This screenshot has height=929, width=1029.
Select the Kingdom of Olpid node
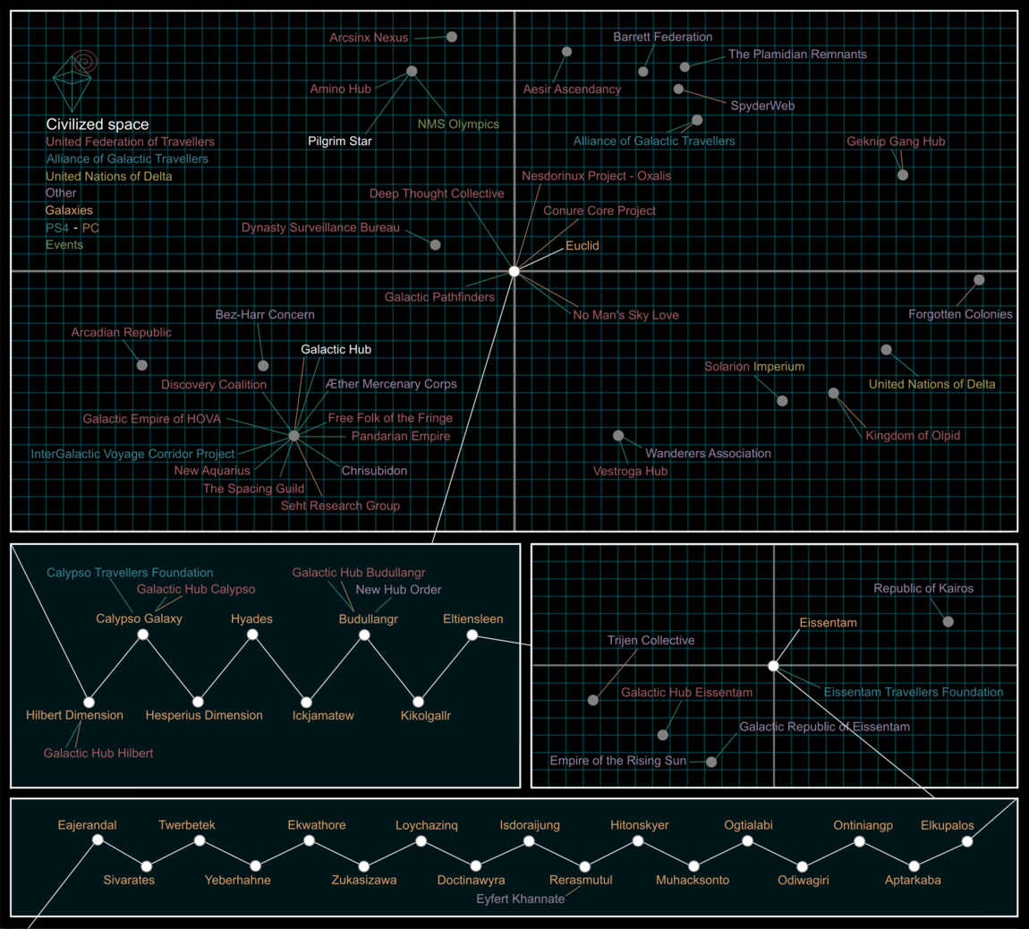(x=833, y=393)
